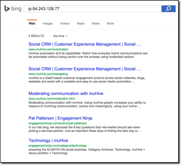Switch to the Images tab
Image resolution: width=181 pixels, height=165 pixels.
click(48, 23)
